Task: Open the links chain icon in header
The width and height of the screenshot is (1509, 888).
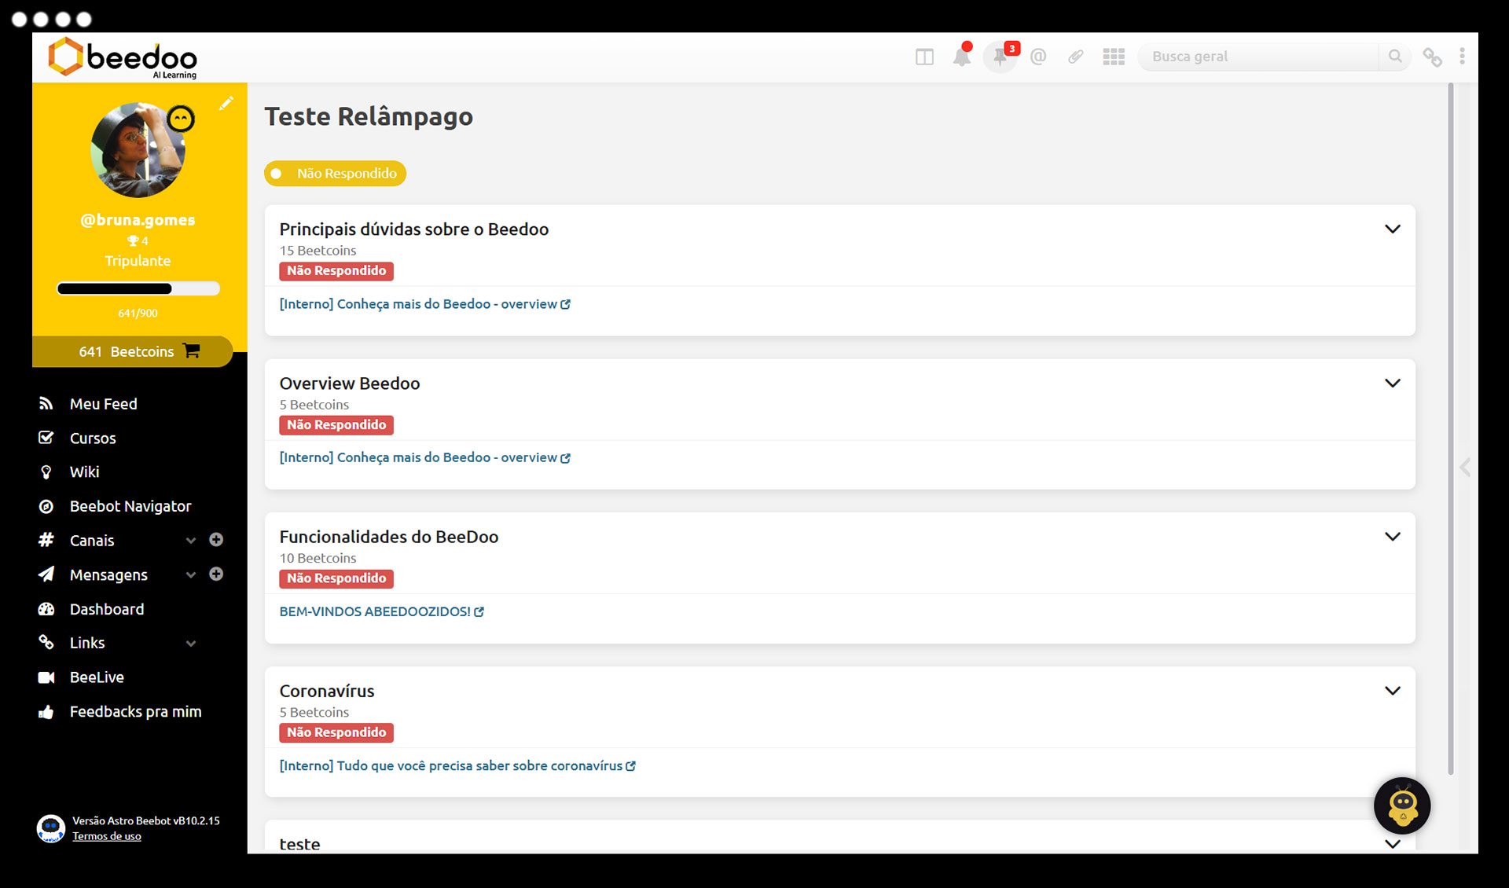Action: coord(1433,57)
